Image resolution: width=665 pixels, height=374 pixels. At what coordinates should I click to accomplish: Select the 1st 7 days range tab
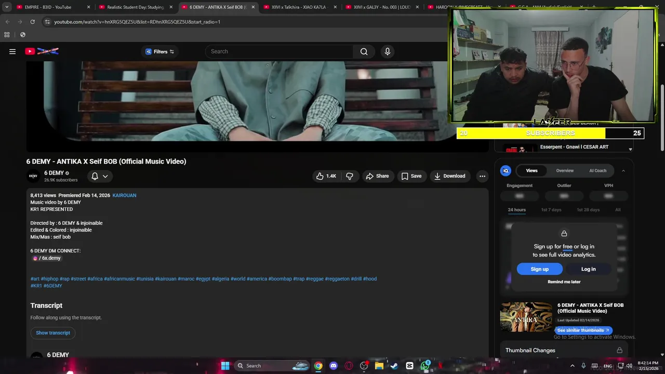pos(551,210)
